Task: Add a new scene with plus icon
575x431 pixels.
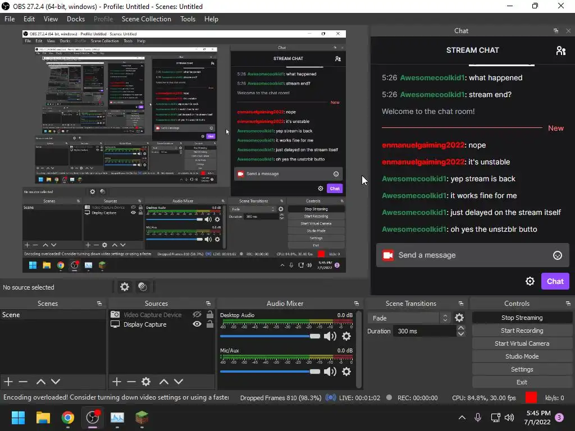Action: [8, 382]
